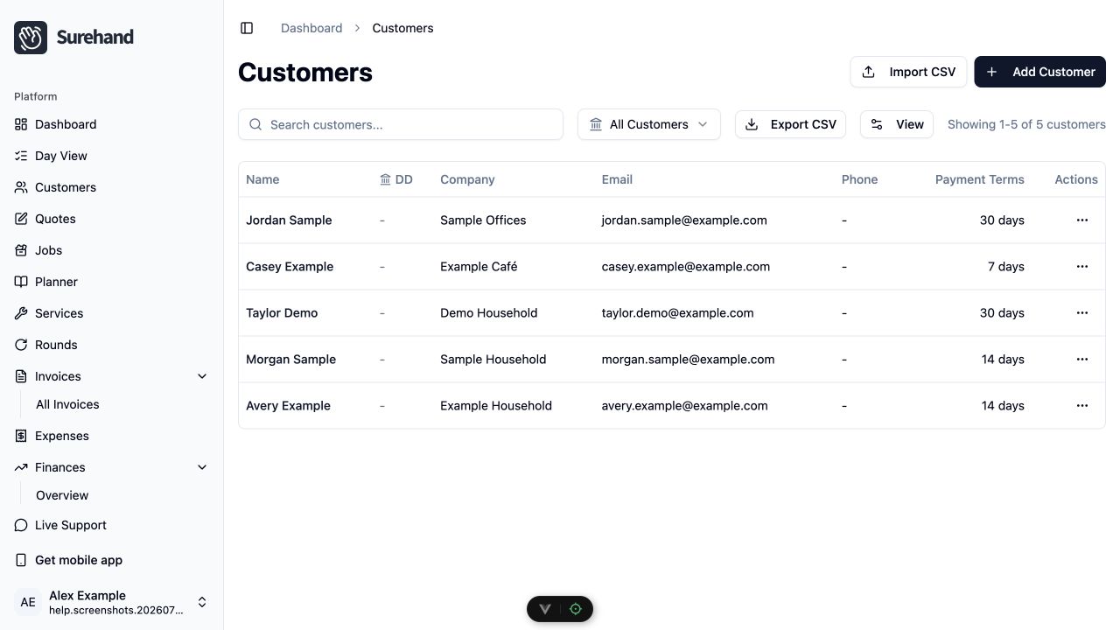1120x630 pixels.
Task: Open Day View in the sidebar
Action: pyautogui.click(x=111, y=156)
